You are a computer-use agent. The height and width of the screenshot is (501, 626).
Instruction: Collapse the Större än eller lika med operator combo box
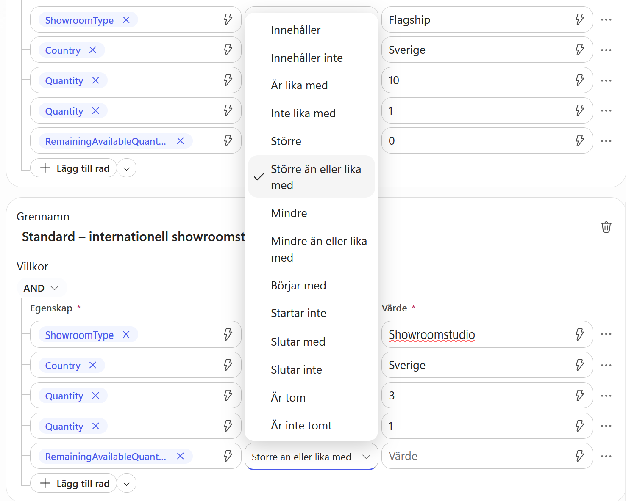[312, 457]
